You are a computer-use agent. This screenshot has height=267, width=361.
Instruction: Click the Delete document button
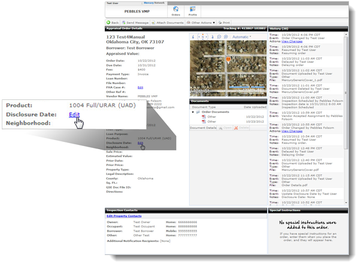tap(241, 128)
